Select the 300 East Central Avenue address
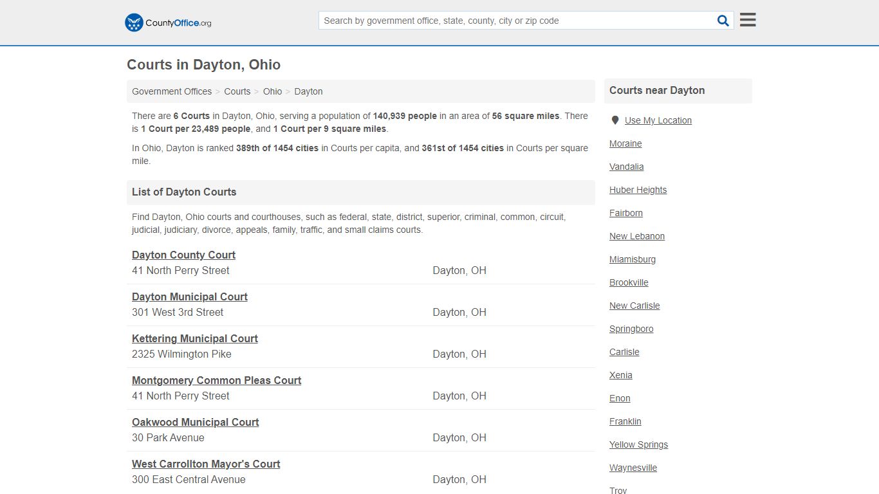This screenshot has height=494, width=879. (x=189, y=479)
